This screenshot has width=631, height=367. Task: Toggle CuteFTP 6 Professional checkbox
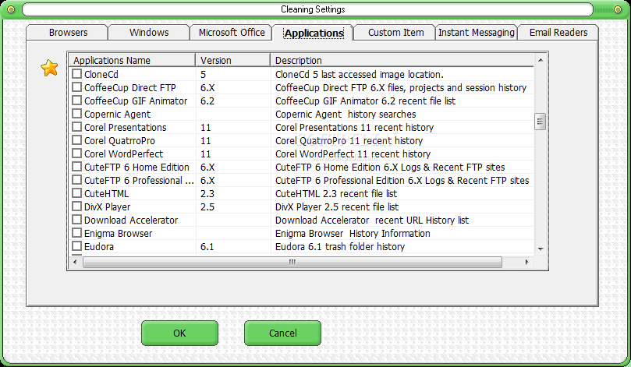click(x=76, y=180)
